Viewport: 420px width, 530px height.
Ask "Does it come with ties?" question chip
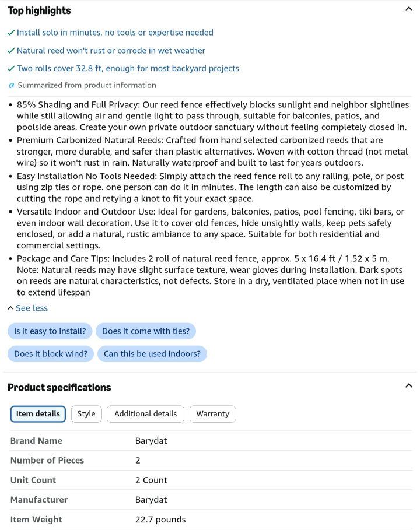146,331
